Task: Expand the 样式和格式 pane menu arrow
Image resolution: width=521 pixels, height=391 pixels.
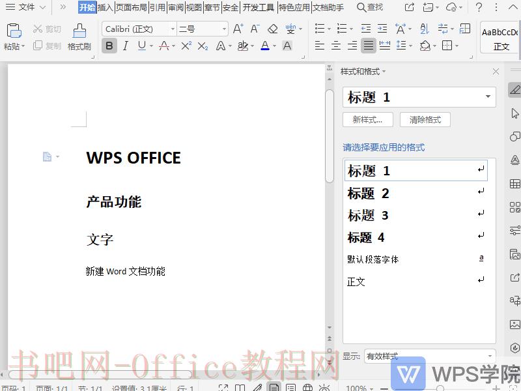Action: (x=384, y=71)
